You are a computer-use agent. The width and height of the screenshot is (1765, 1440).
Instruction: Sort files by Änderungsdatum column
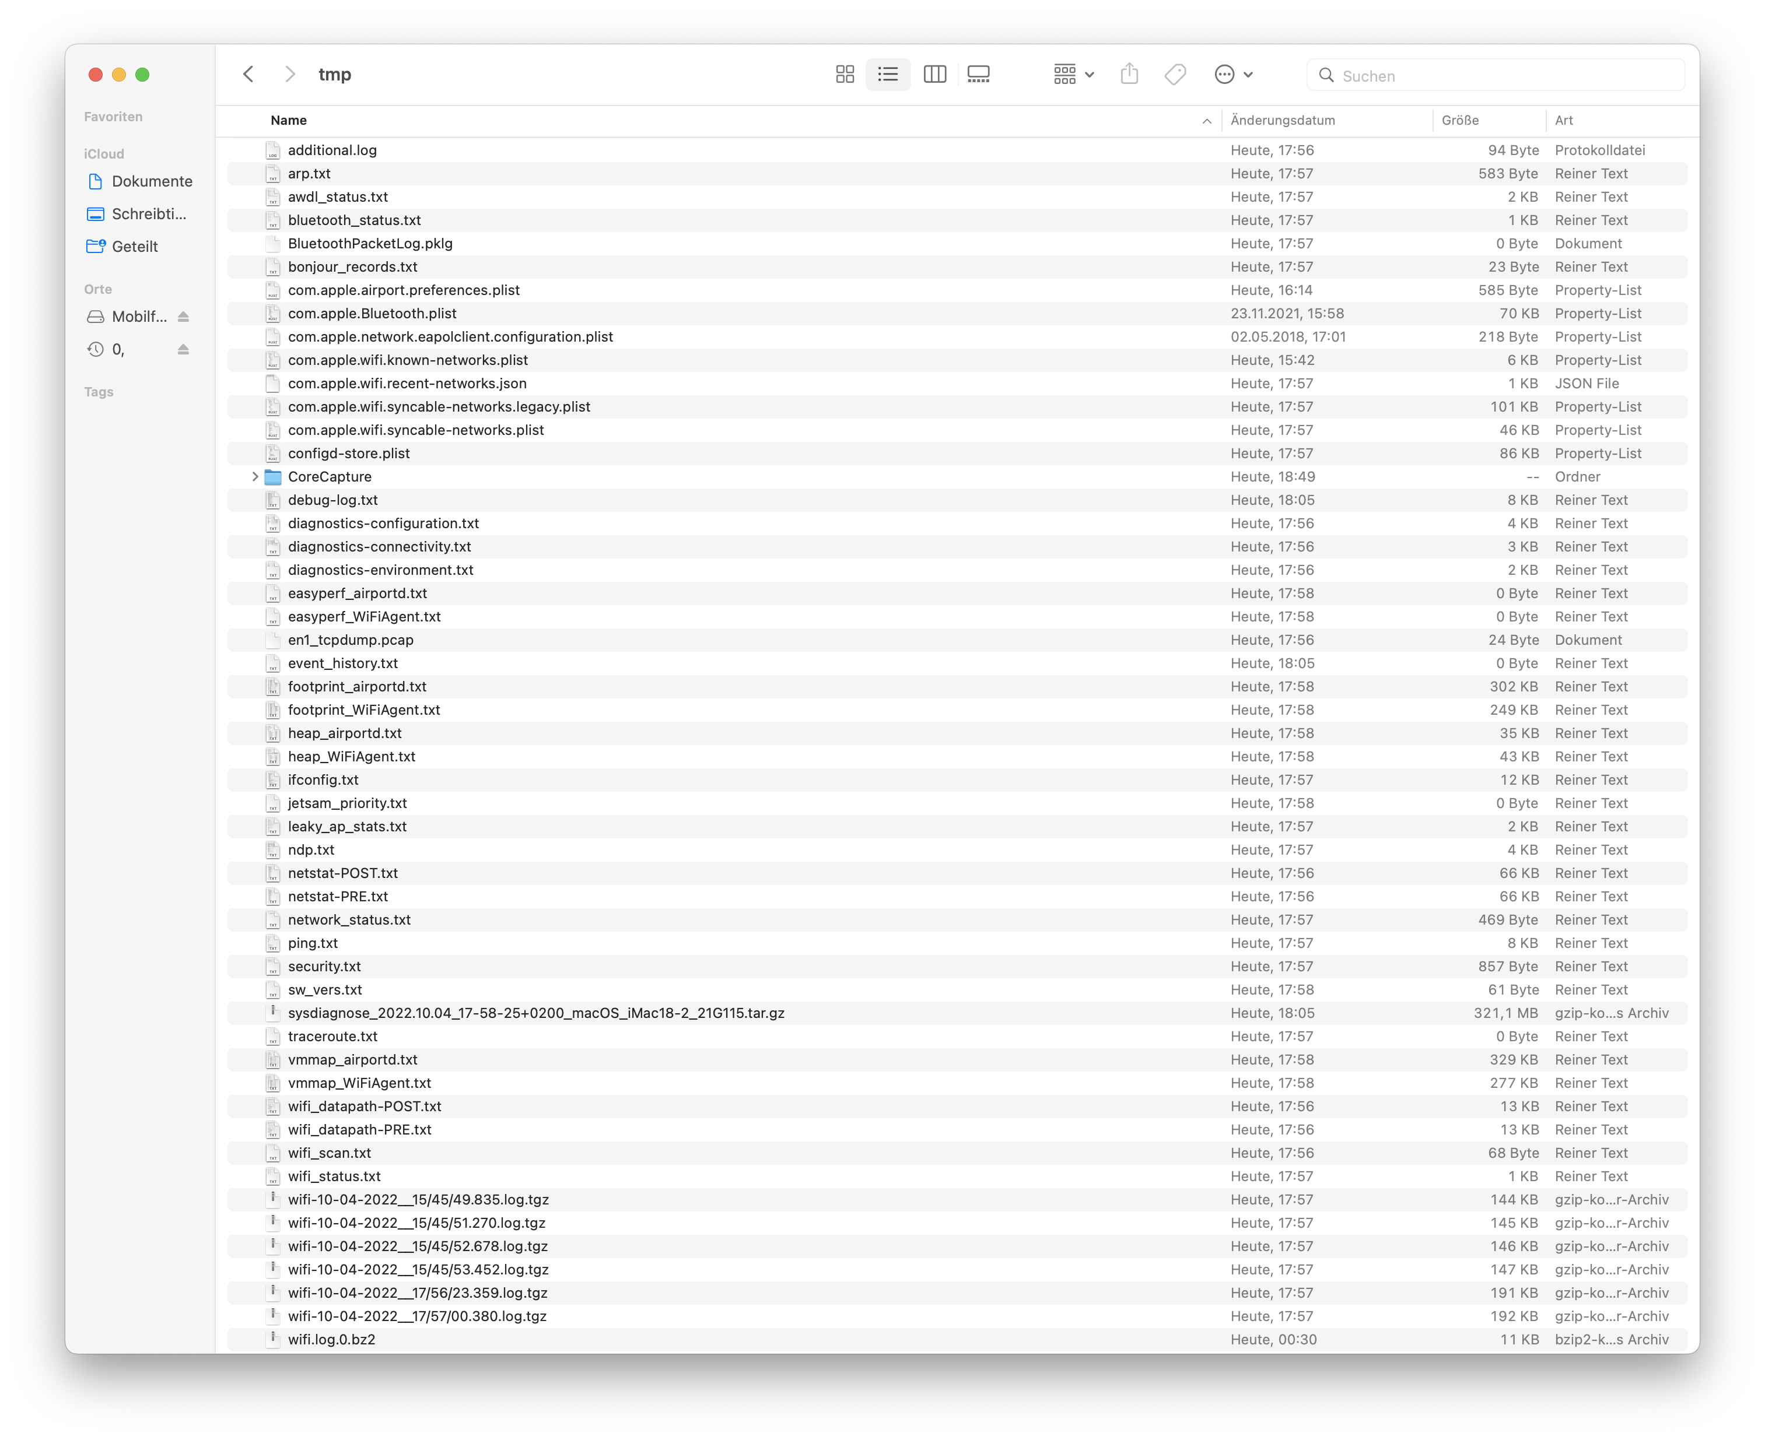[x=1282, y=120]
